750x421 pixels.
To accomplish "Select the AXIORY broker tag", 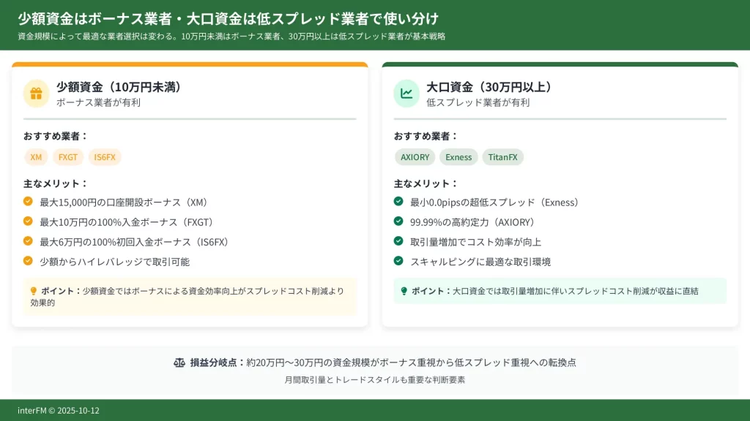I will click(x=415, y=157).
